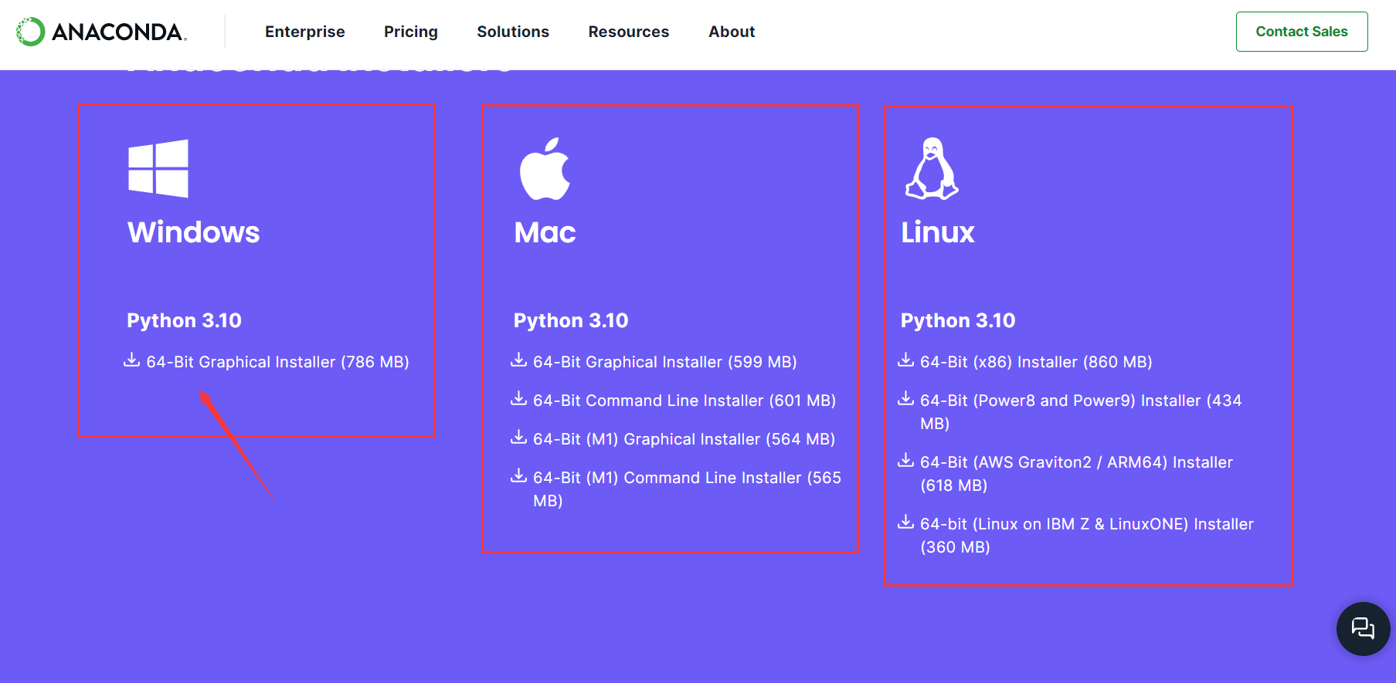
Task: Click download icon beside M1 Graphical Installer
Action: coord(519,438)
